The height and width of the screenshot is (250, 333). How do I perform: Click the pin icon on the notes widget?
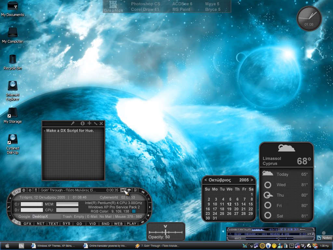[73, 123]
